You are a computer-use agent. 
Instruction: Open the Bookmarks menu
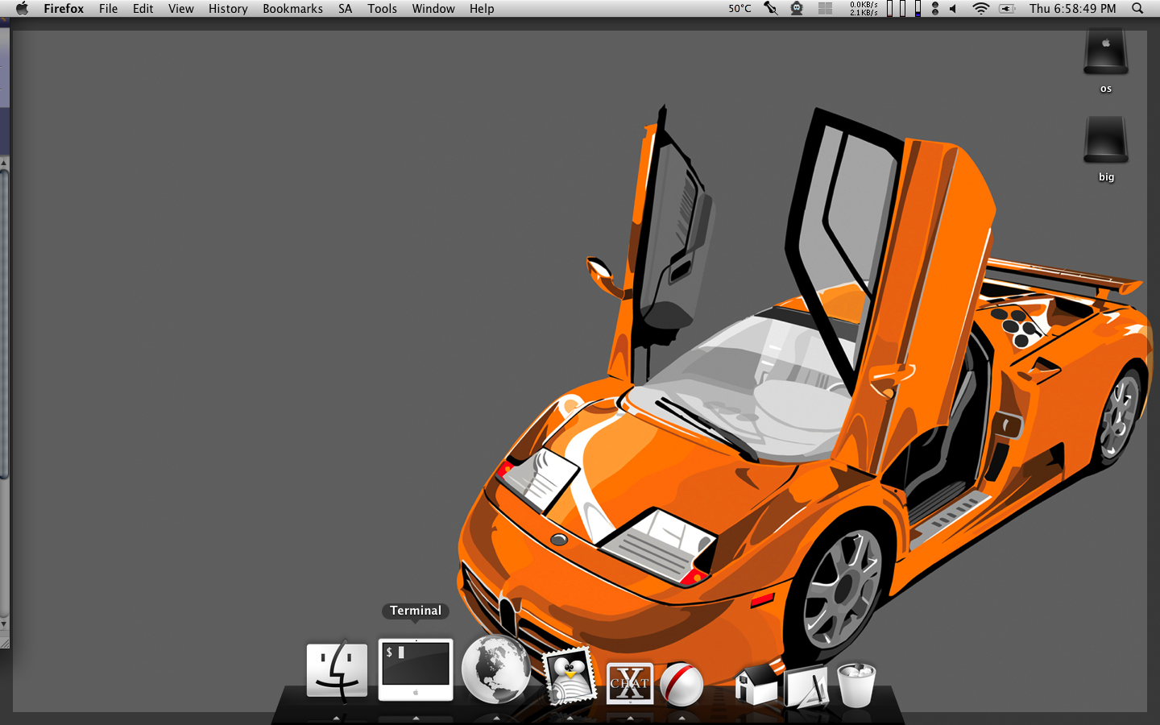[x=292, y=9]
